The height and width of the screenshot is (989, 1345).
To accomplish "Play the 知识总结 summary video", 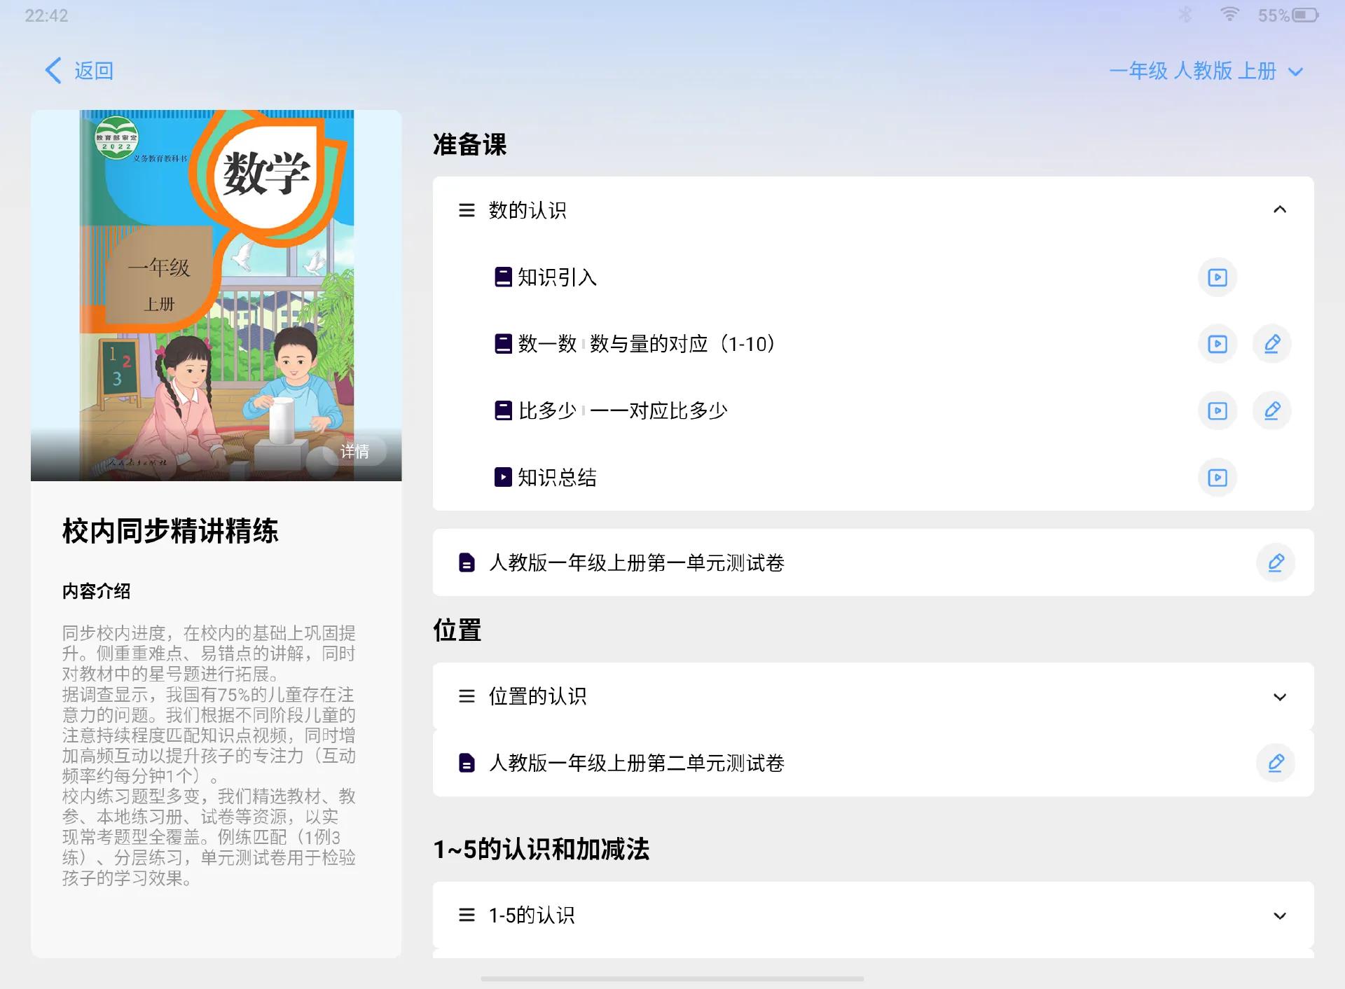I will [x=1217, y=478].
